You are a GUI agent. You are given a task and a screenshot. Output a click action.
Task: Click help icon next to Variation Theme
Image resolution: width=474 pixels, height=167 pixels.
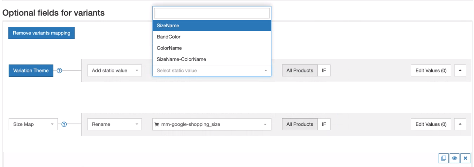click(60, 71)
